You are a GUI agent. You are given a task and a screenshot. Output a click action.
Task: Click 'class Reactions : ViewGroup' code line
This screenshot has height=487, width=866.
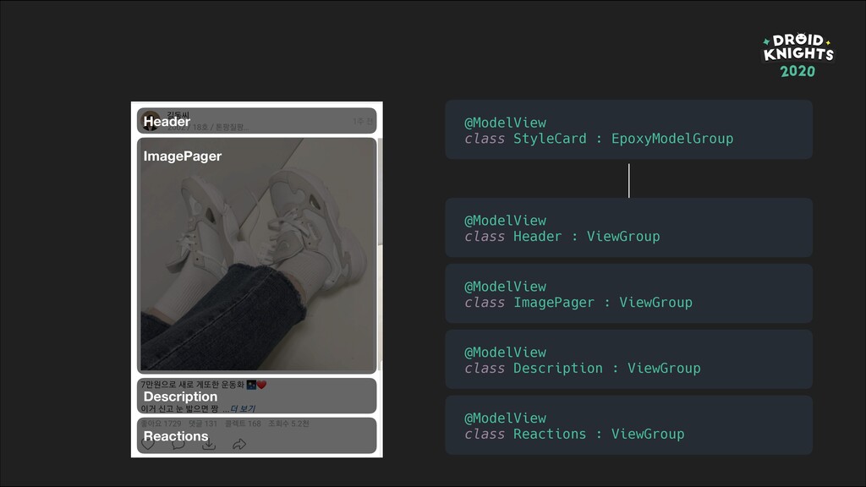point(574,434)
